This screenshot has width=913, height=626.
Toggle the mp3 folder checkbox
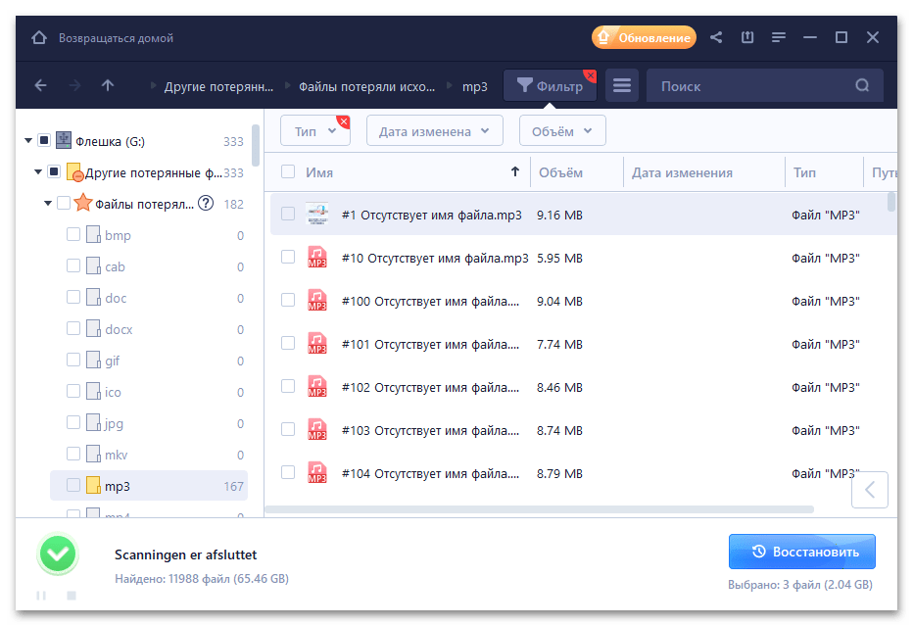pos(73,485)
